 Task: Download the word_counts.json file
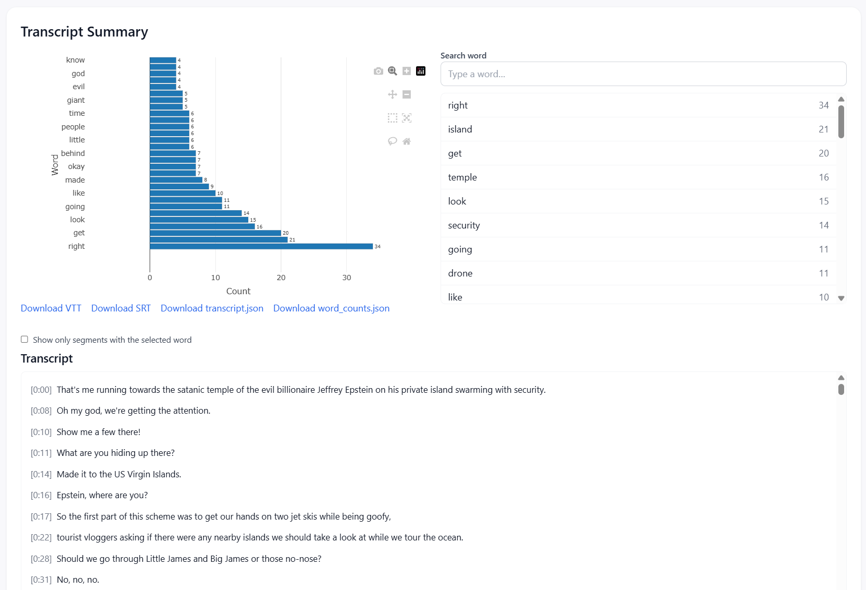tap(331, 308)
